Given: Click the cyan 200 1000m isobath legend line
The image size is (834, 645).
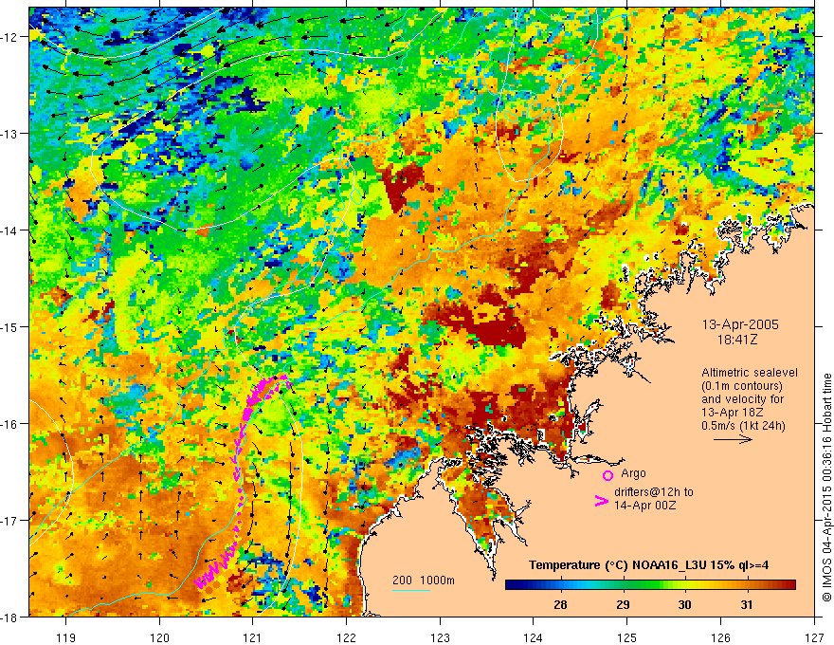Looking at the screenshot, I should (411, 590).
